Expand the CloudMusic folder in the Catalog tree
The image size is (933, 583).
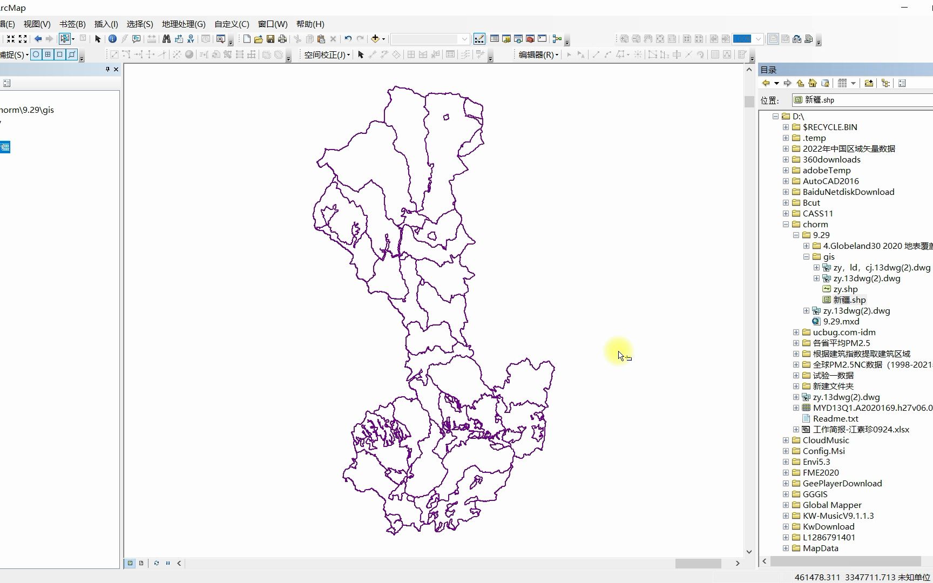click(786, 440)
